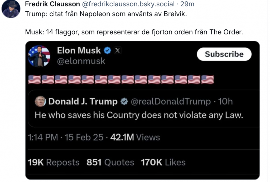Screen dimensions: 270x182
Task: Click the @realDonaldTrump handle
Action: [171, 102]
